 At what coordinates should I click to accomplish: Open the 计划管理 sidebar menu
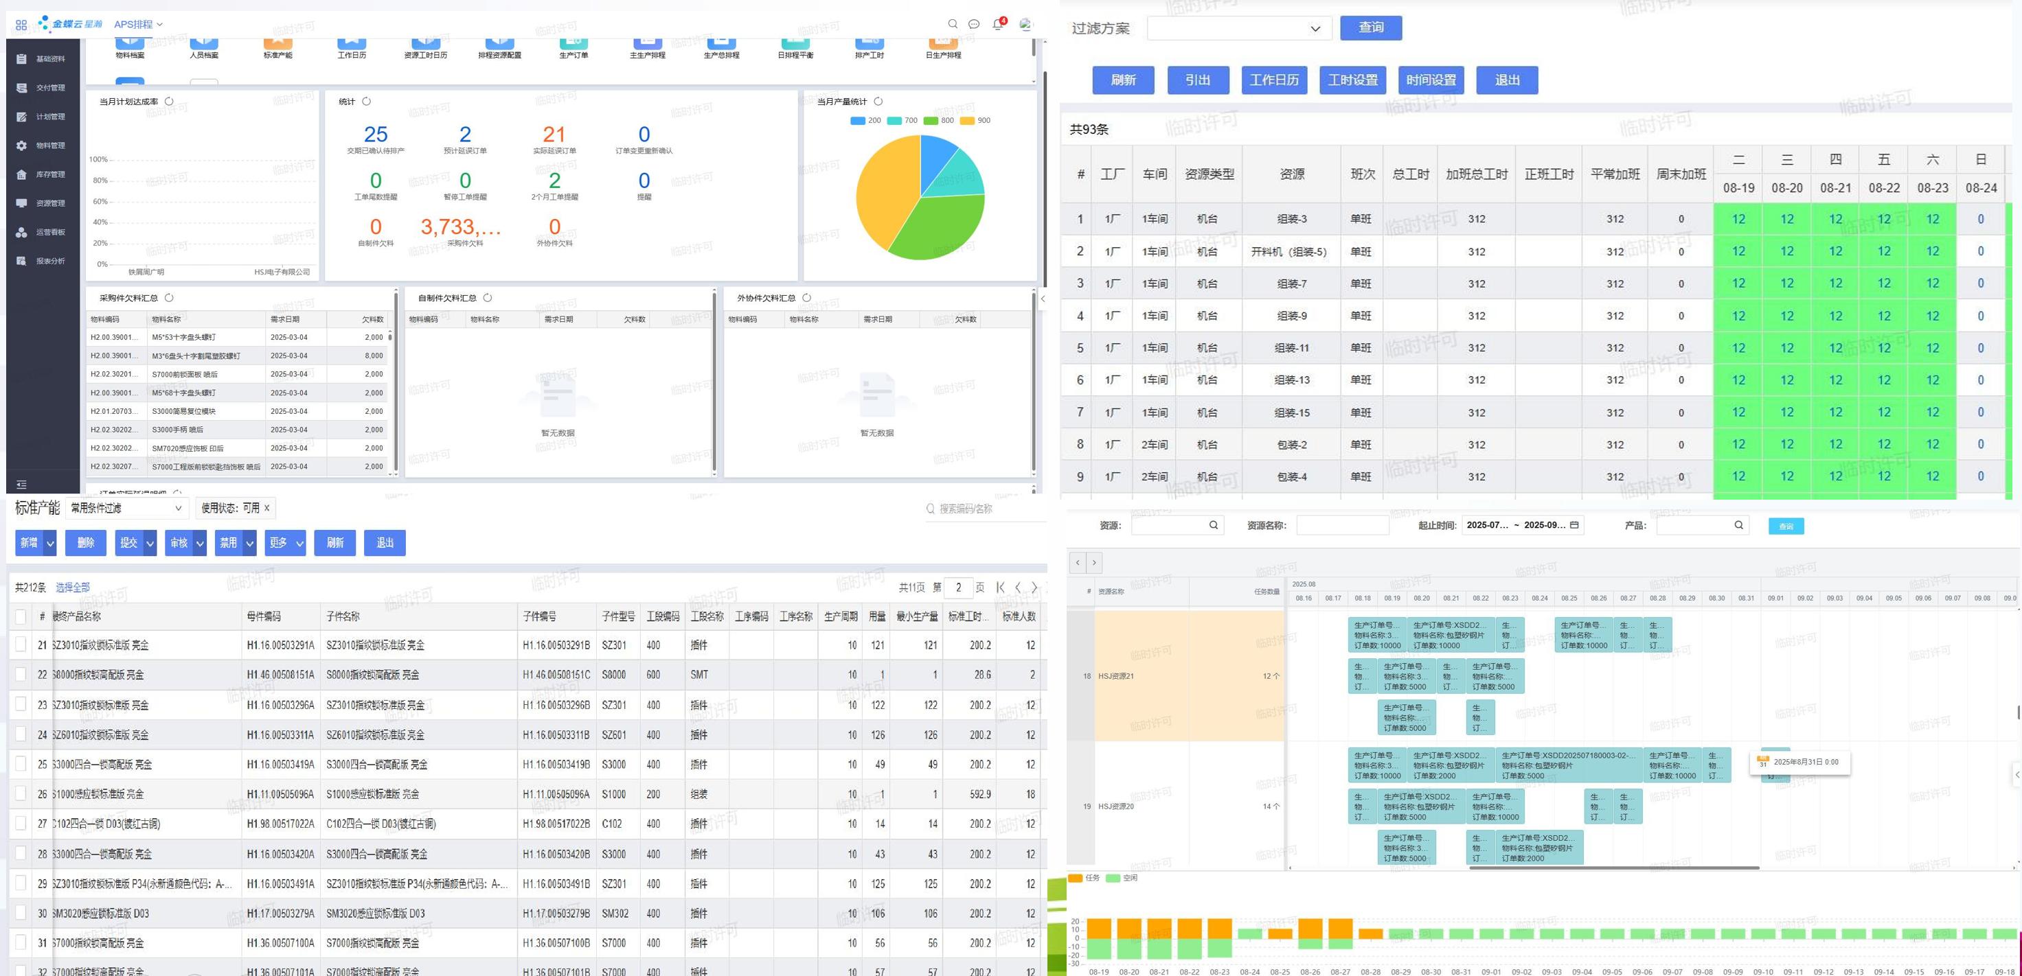[x=43, y=116]
